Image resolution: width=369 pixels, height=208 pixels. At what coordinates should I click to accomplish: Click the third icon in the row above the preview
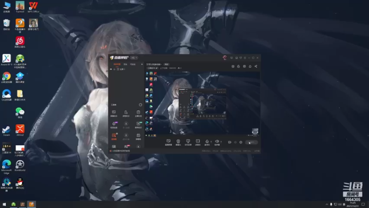(x=244, y=66)
